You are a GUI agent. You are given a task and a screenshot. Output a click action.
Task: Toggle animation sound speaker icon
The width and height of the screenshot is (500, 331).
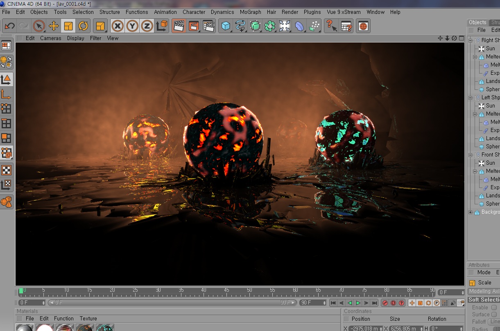[x=453, y=303]
